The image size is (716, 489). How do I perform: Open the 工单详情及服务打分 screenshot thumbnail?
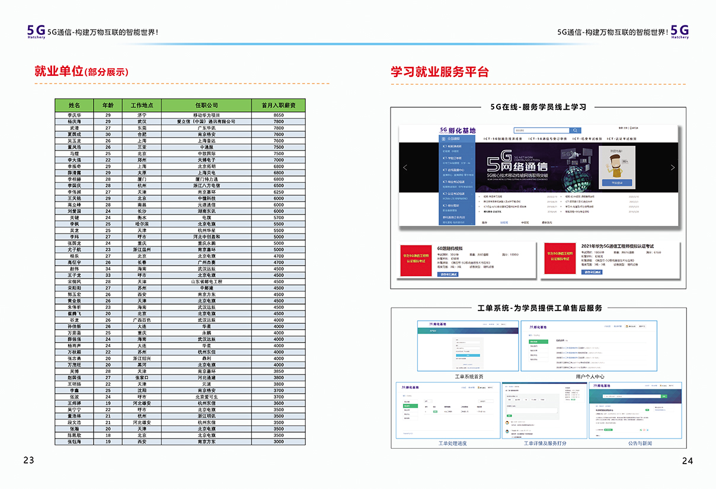(x=544, y=410)
